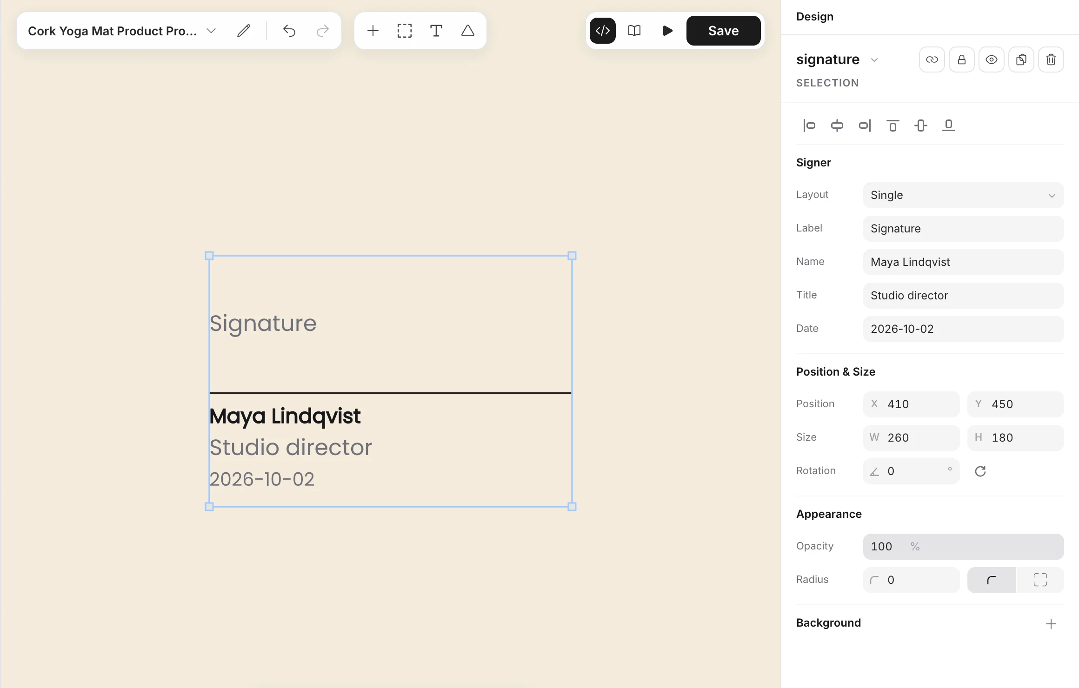1079x688 pixels.
Task: Click the play preview button
Action: [667, 31]
